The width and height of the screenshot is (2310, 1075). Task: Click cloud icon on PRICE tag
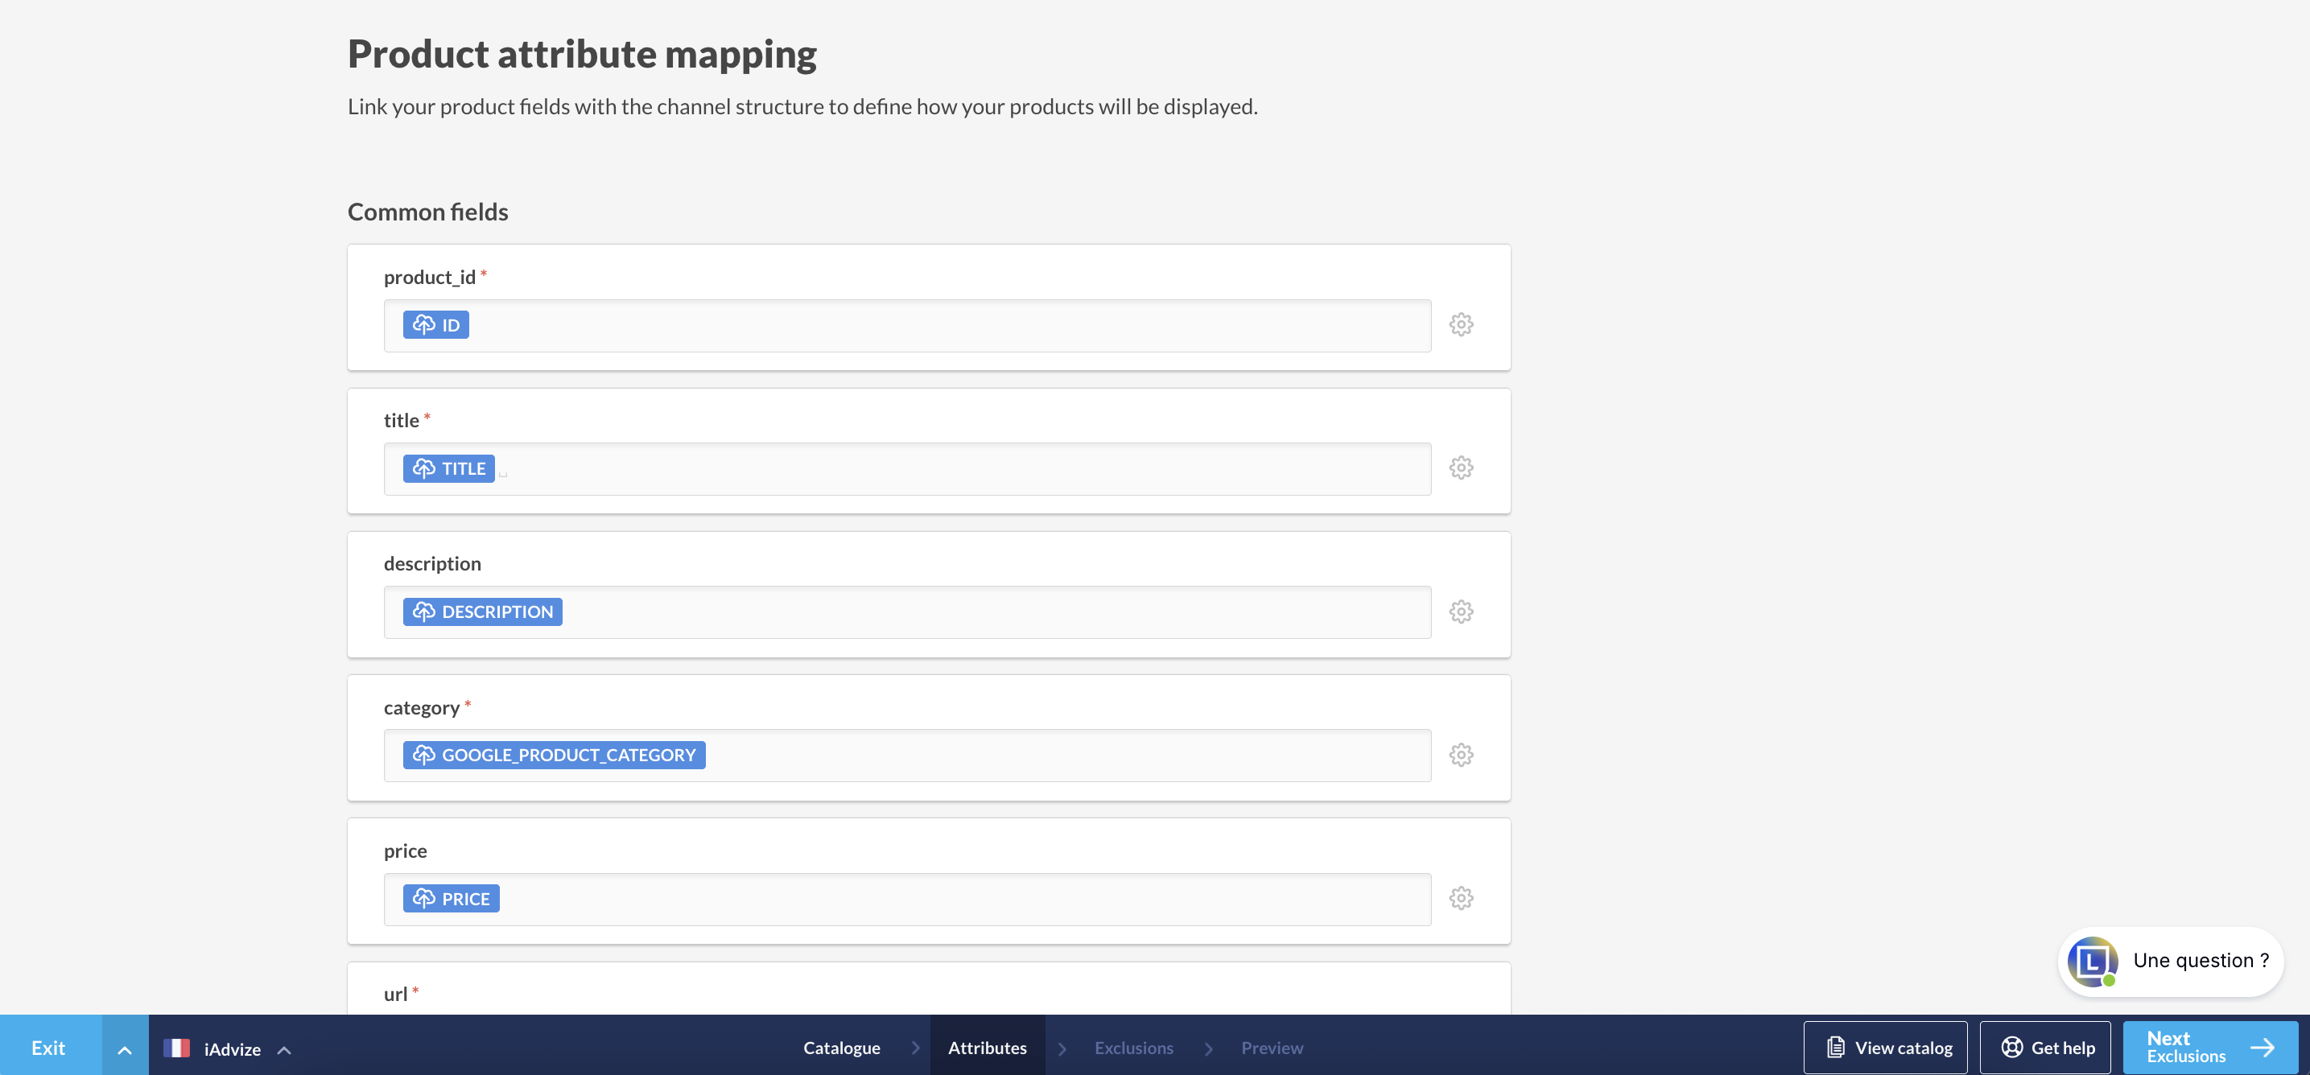click(423, 898)
